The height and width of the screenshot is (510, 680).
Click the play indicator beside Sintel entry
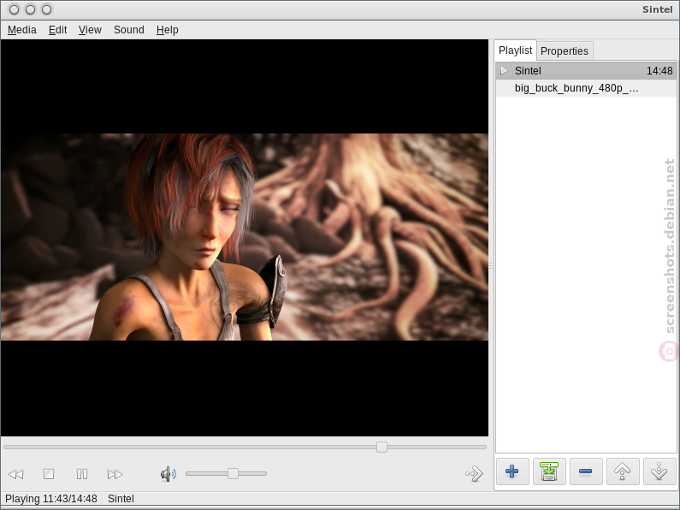(x=504, y=71)
